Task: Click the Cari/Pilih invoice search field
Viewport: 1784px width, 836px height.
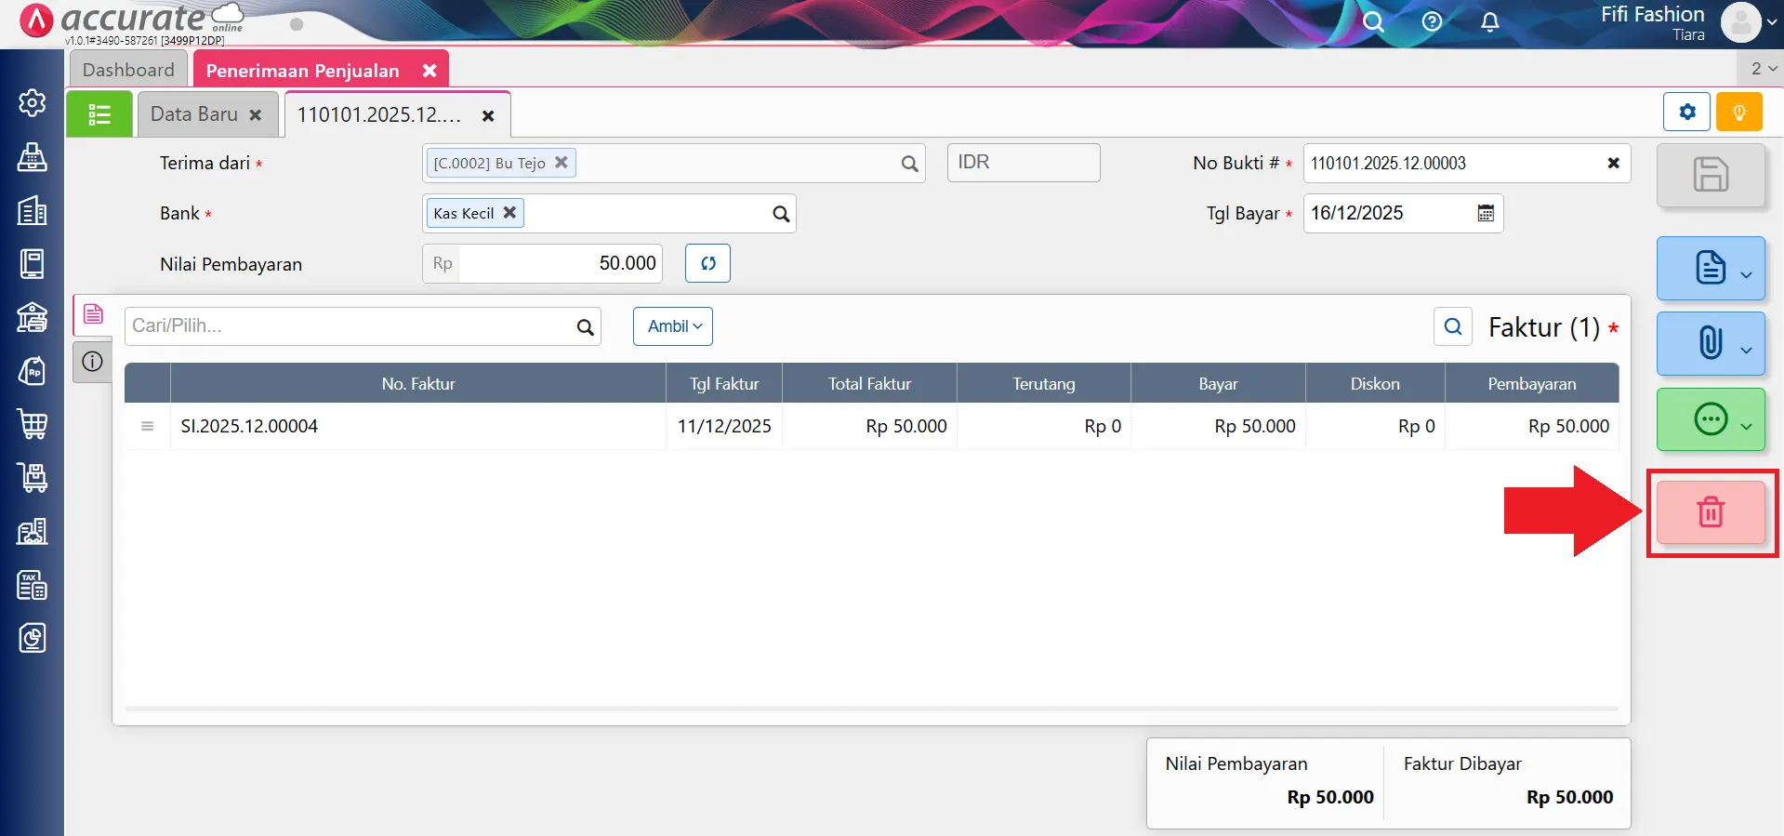Action: [x=350, y=326]
